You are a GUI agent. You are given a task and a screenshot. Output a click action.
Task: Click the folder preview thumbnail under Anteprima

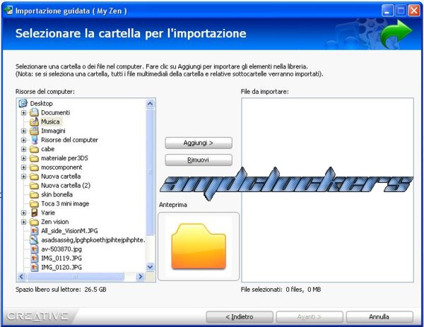(x=199, y=247)
